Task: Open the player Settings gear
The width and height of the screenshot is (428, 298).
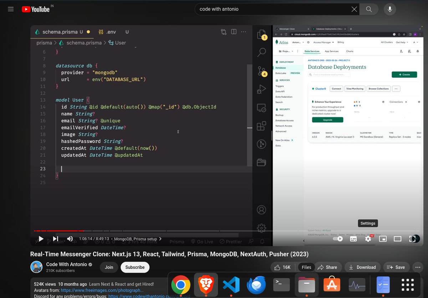Action: (368, 239)
